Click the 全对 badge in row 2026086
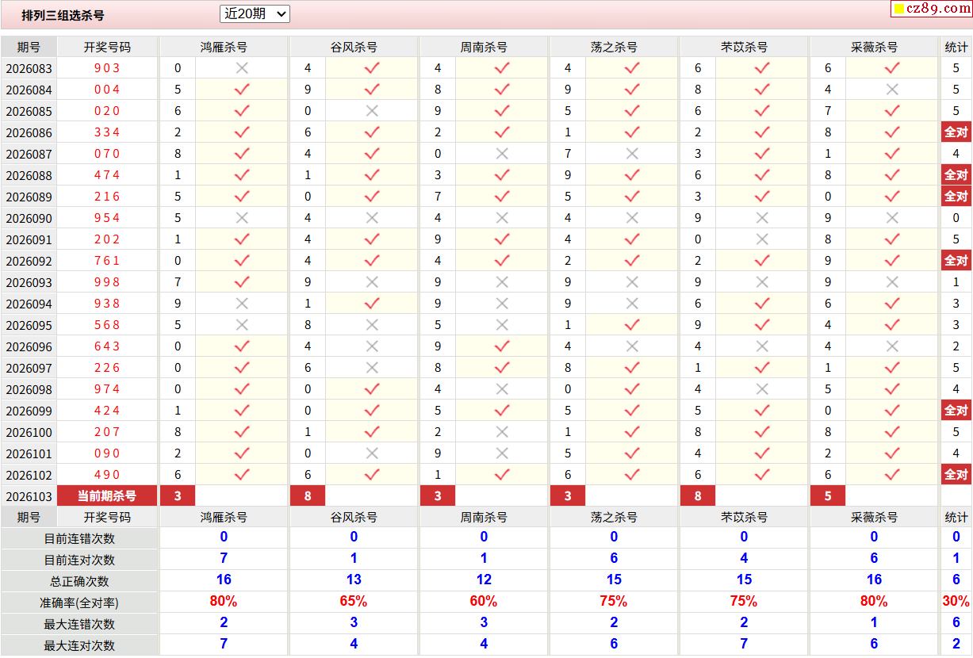Screen dimensions: 973x658 (956, 132)
